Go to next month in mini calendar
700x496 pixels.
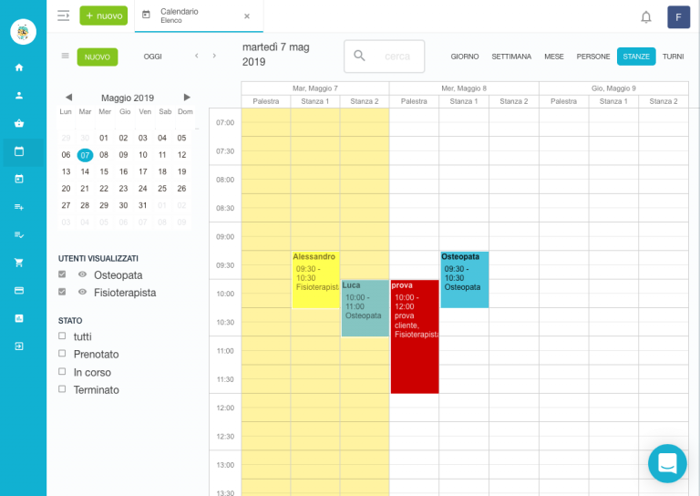tap(187, 98)
